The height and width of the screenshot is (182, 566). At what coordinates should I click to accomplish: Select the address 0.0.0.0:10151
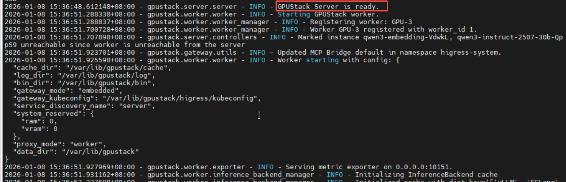pos(422,167)
